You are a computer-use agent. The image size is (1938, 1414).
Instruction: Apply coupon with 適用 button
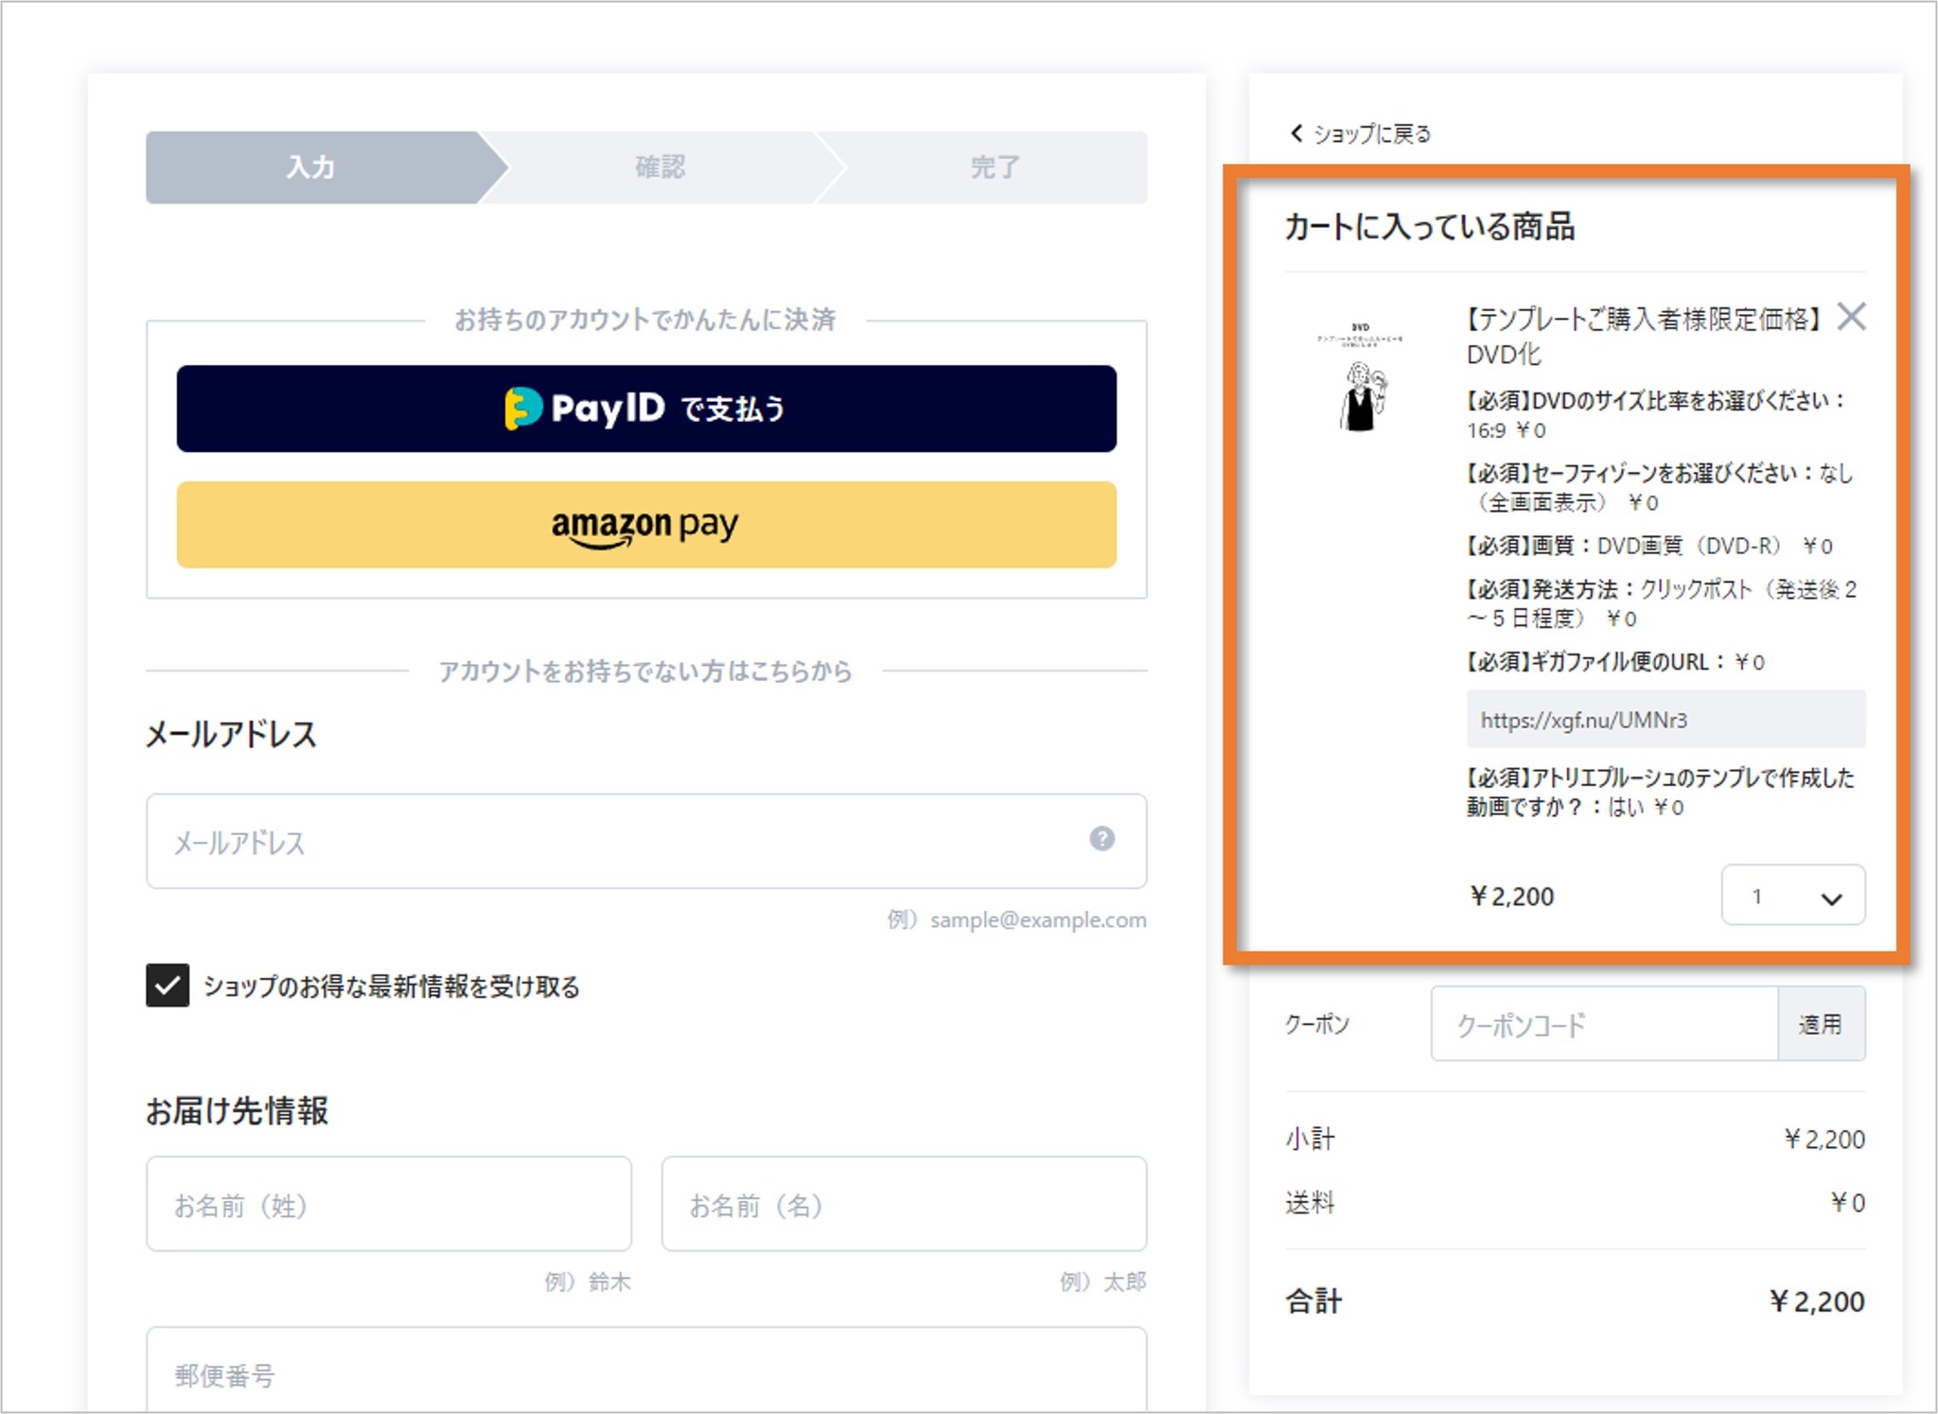(1822, 1024)
